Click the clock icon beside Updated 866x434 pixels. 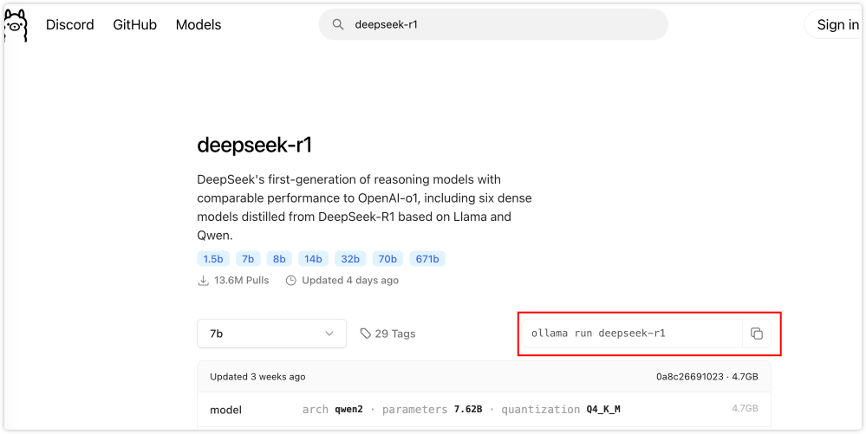291,281
